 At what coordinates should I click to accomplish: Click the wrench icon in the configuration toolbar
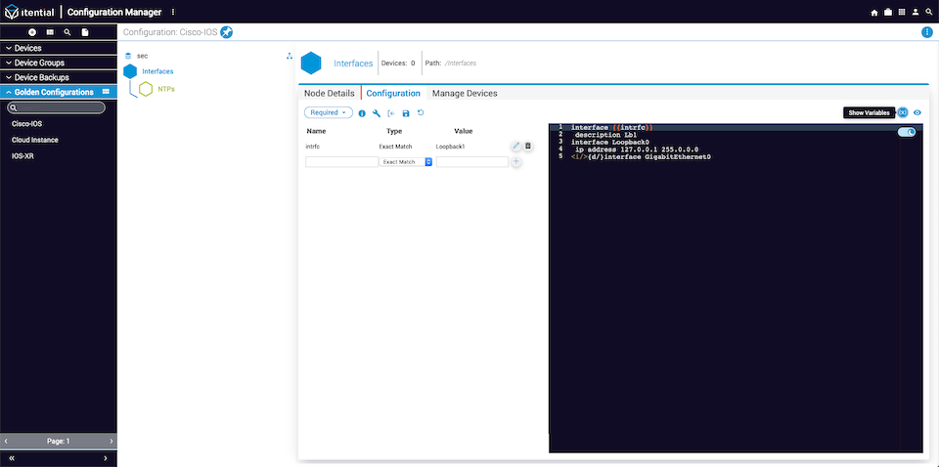click(377, 113)
